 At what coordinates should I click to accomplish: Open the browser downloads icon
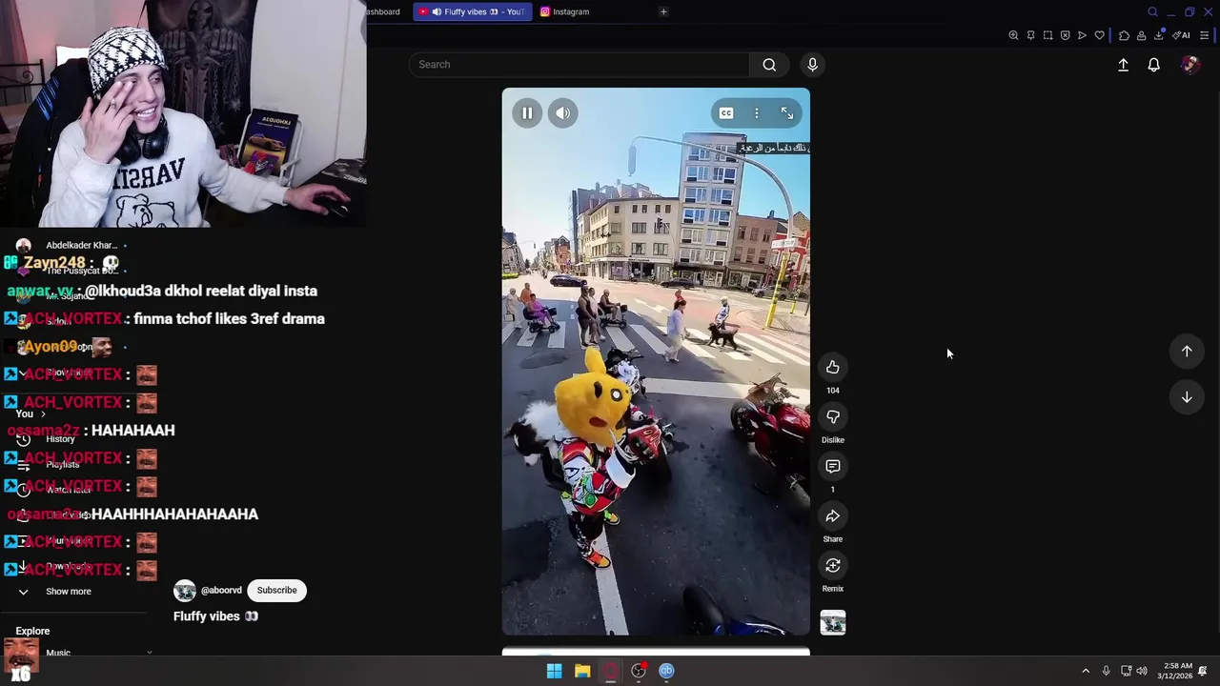tap(1159, 36)
